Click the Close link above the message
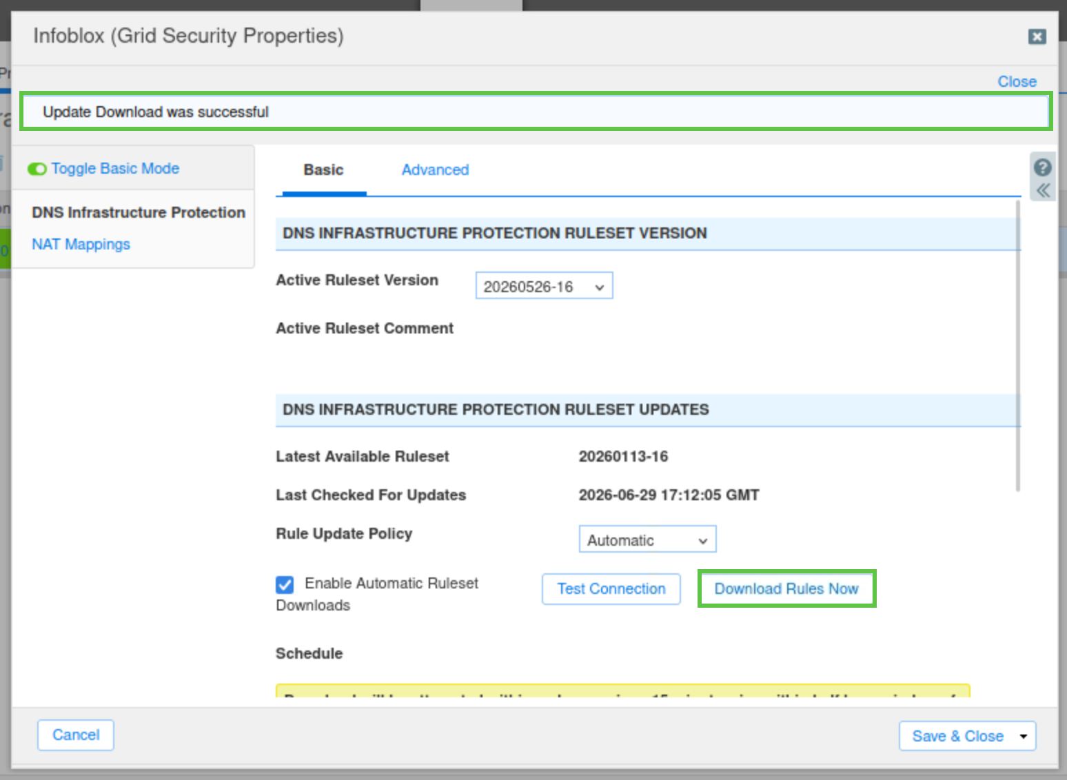 1017,81
